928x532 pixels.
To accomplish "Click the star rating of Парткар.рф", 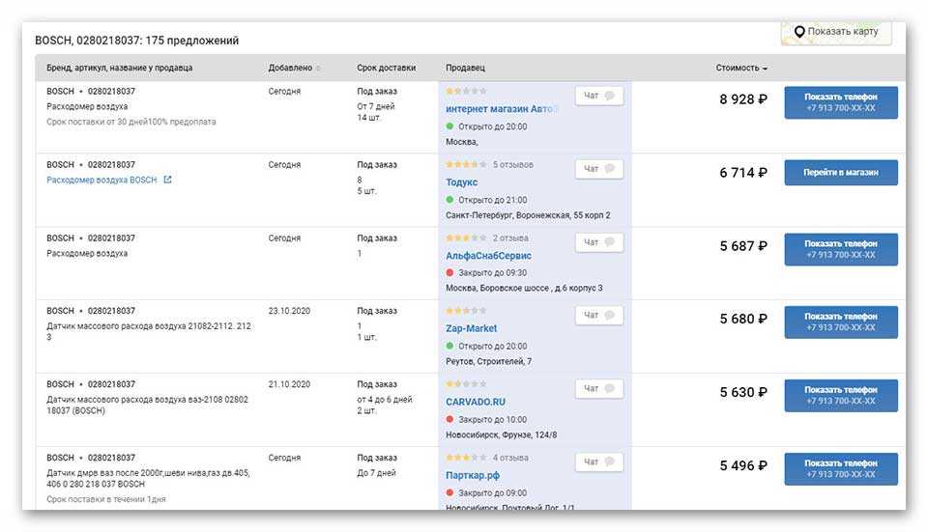I will (466, 458).
